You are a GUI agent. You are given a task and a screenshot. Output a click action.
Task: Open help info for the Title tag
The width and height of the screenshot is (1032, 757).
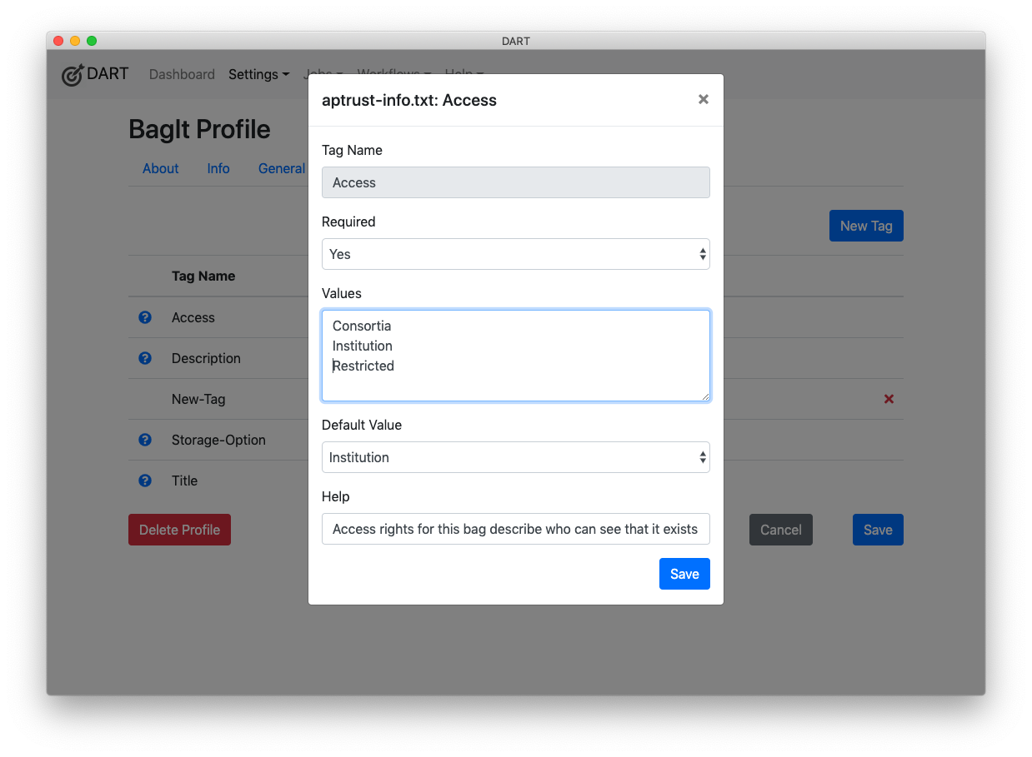[145, 481]
